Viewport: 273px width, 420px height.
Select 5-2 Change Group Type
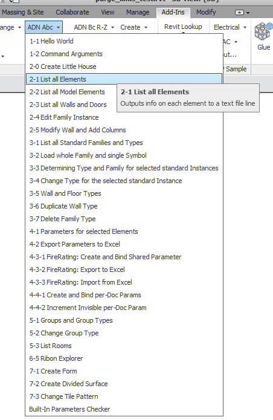(124, 333)
